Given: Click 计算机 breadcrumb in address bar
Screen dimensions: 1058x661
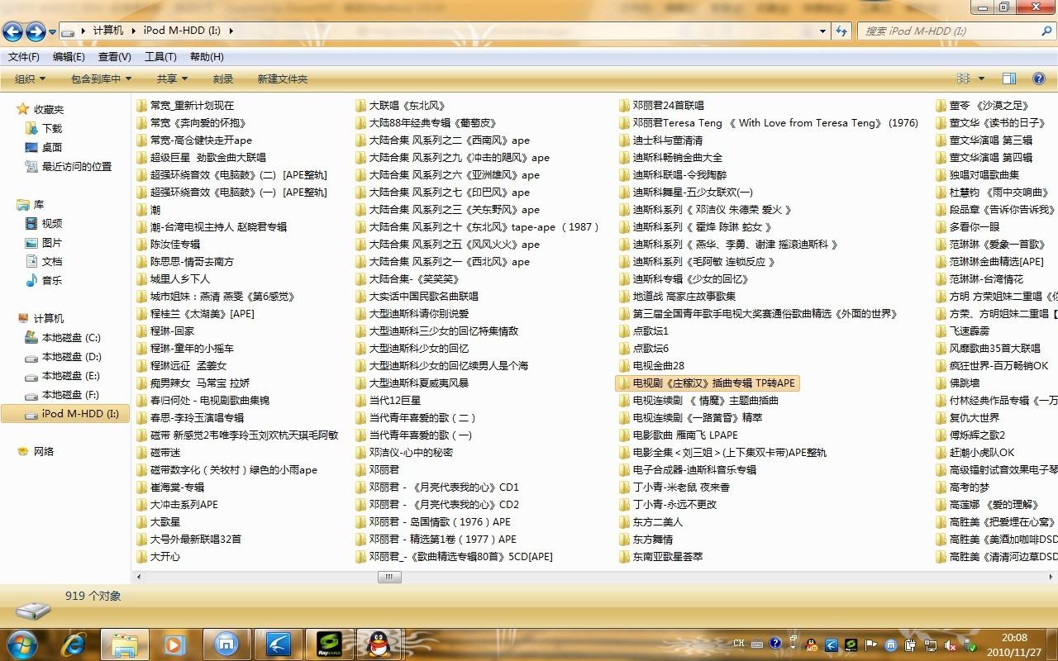Looking at the screenshot, I should click(107, 31).
